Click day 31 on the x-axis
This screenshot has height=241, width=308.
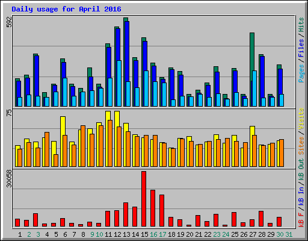pos(289,234)
